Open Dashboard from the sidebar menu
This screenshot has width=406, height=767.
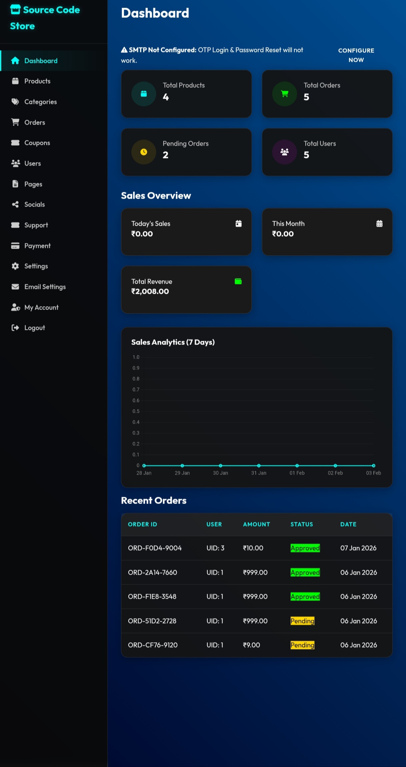[x=54, y=61]
